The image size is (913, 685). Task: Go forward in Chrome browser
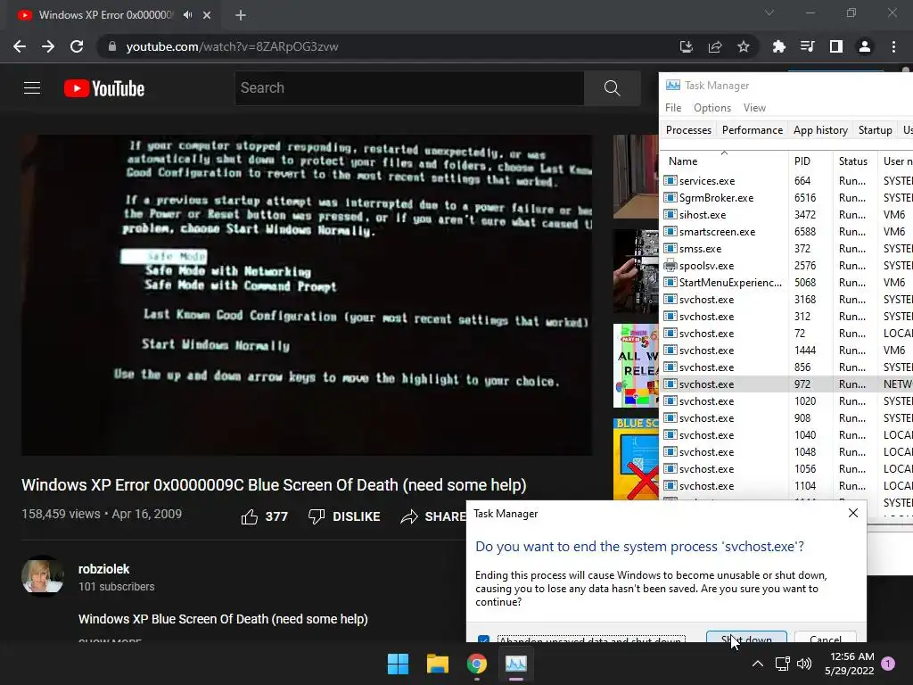48,46
